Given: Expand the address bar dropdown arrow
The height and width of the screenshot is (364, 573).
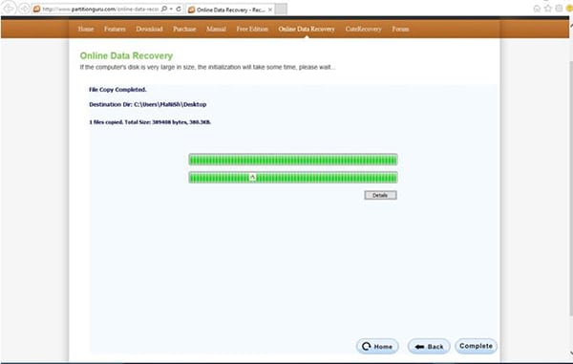Looking at the screenshot, I should pos(171,9).
